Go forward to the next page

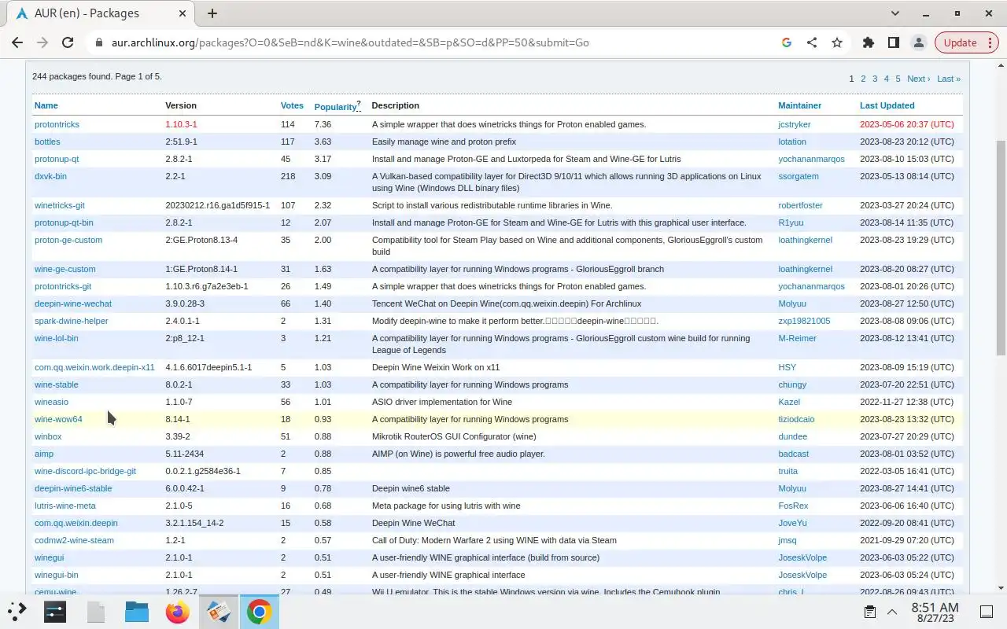tap(42, 42)
